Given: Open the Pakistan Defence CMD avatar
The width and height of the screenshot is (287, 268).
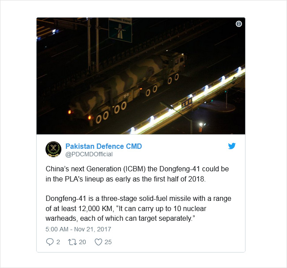Looking at the screenshot, I should point(53,149).
